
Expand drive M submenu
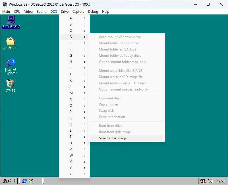coord(74,93)
